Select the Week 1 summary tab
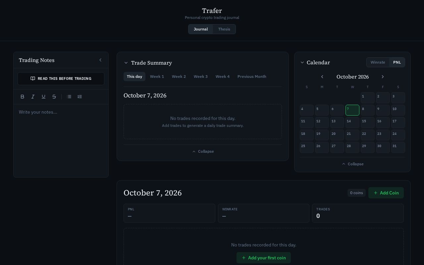This screenshot has height=265, width=424. 157,77
